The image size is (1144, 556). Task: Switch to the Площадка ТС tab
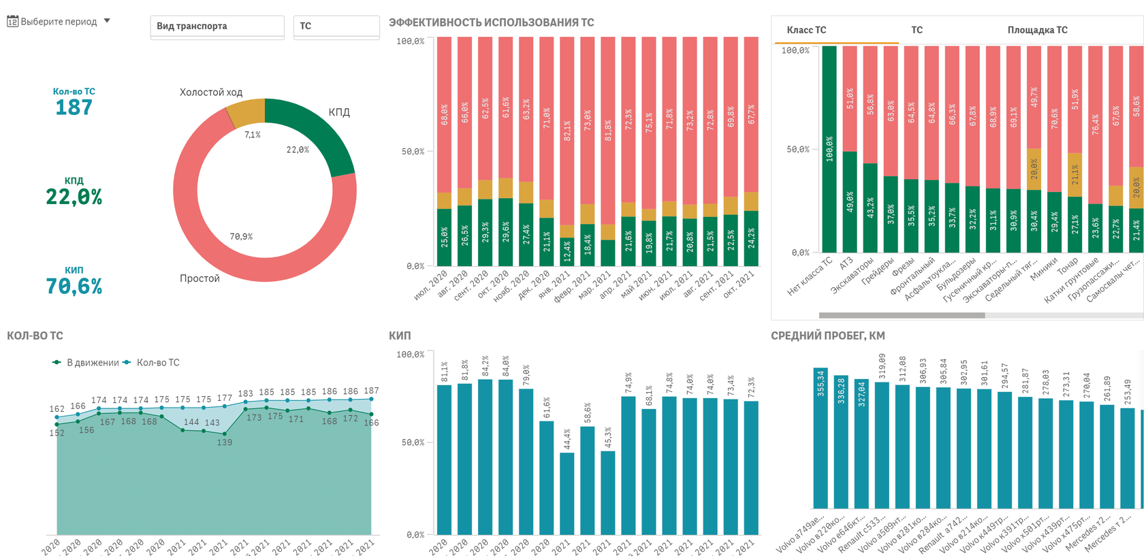[x=1037, y=30]
